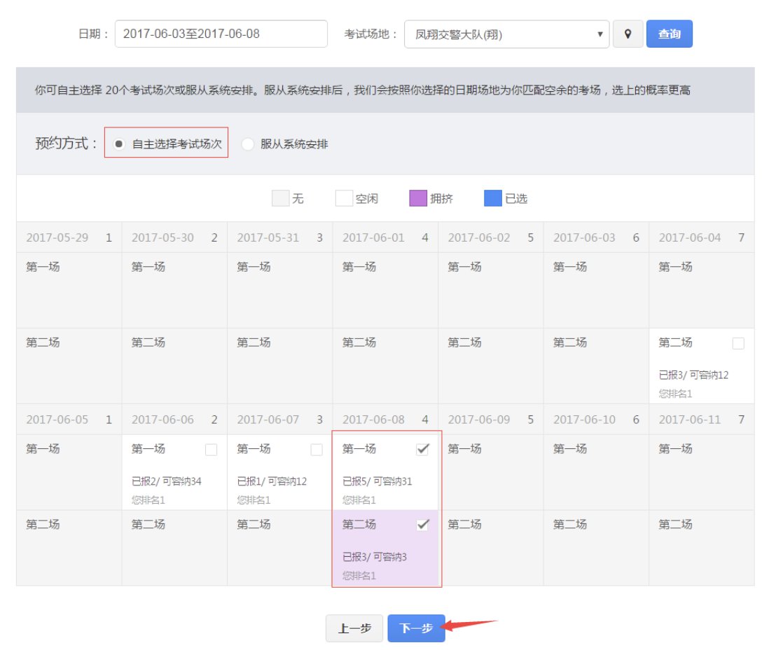The width and height of the screenshot is (769, 650).
Task: Check the 2017-06-06 第一场 checkbox
Action: pyautogui.click(x=211, y=450)
